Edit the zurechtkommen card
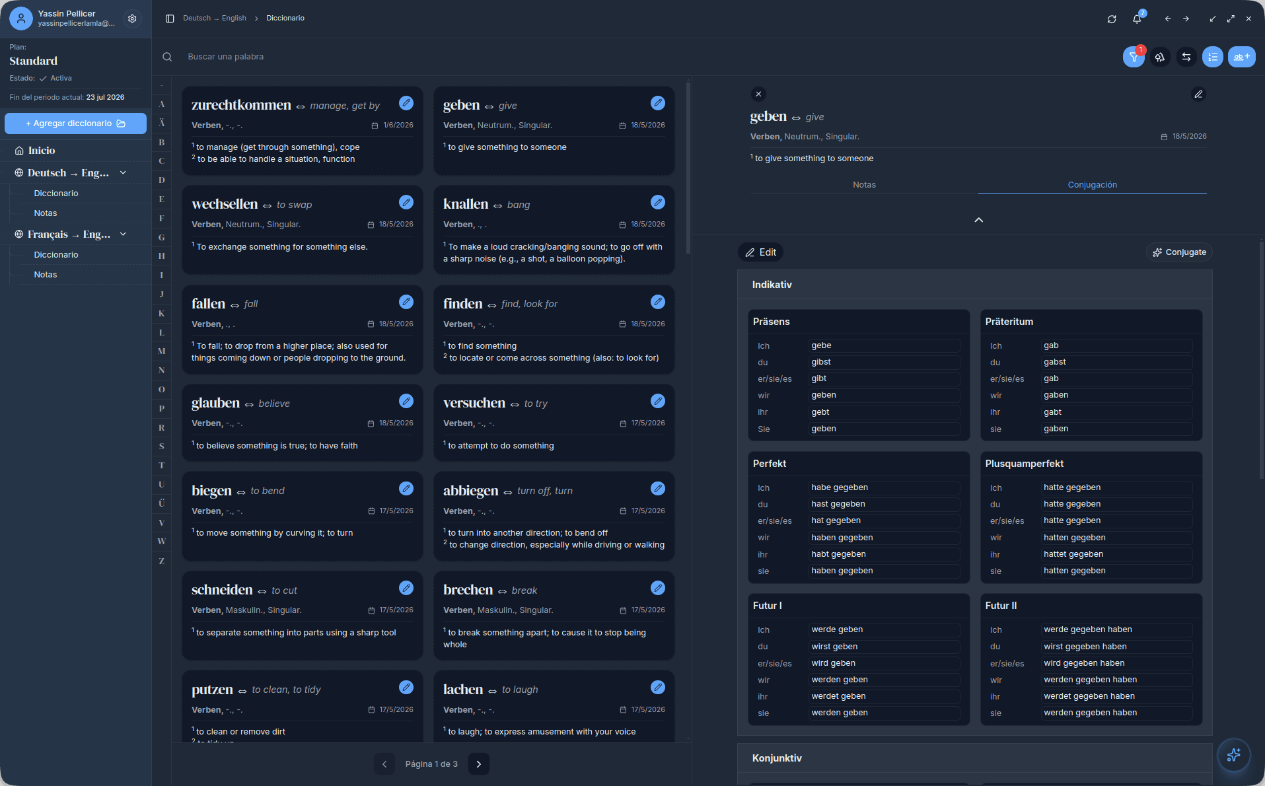Image resolution: width=1265 pixels, height=786 pixels. [x=406, y=103]
